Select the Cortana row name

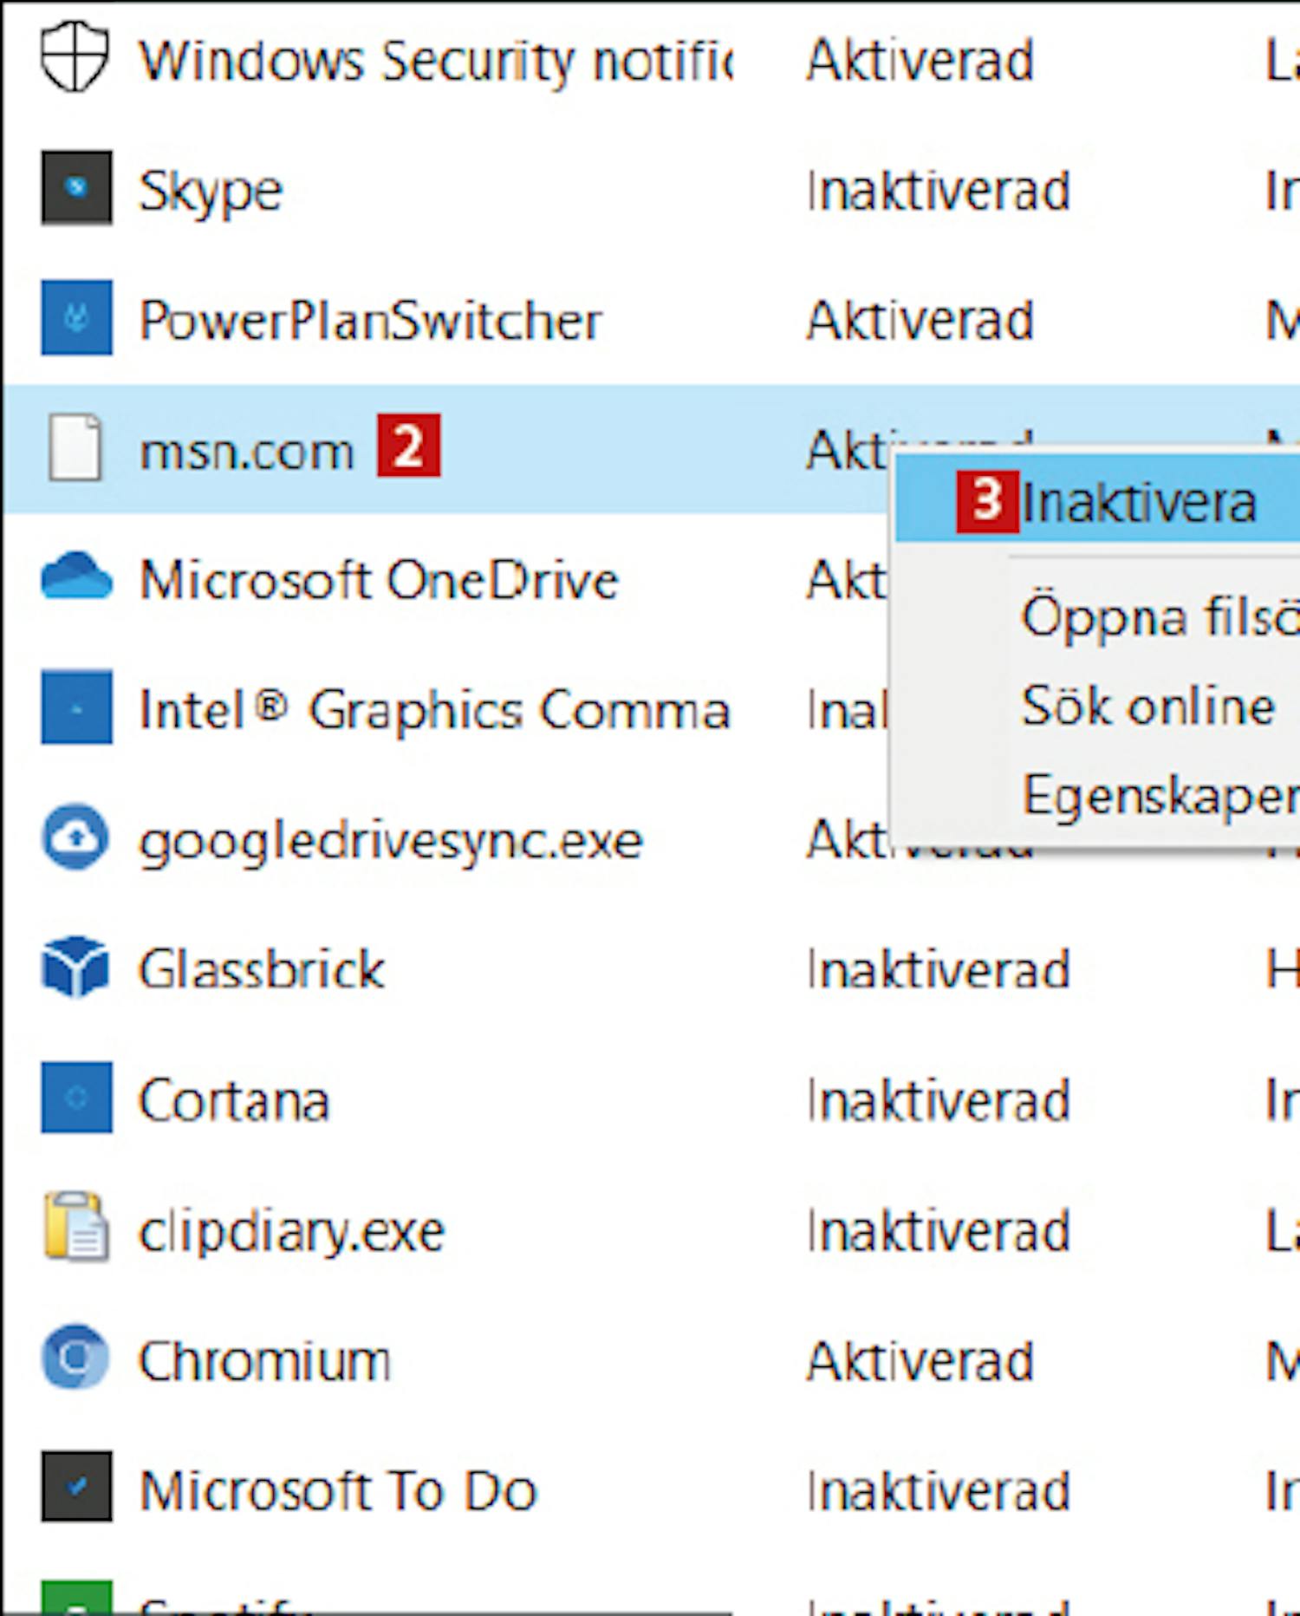coord(234,1100)
